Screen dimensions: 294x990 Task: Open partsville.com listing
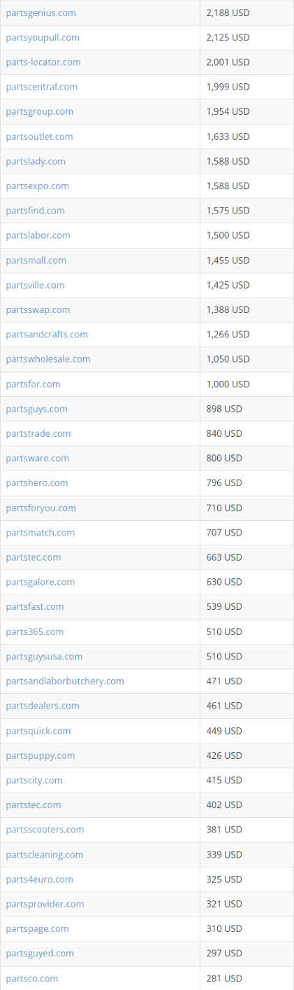35,285
